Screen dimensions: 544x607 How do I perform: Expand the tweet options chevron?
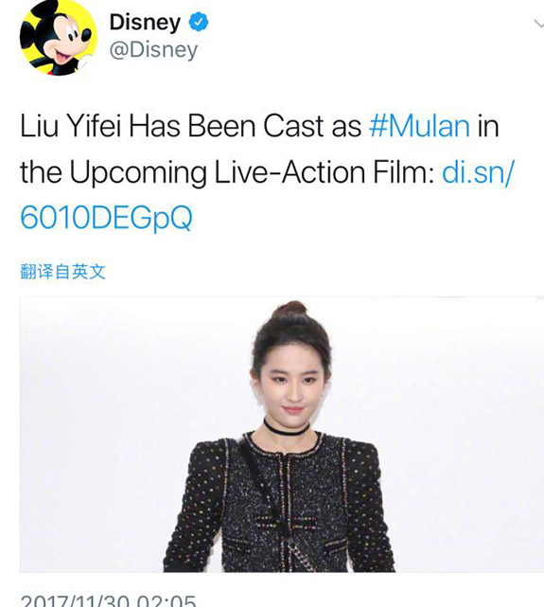(x=539, y=24)
